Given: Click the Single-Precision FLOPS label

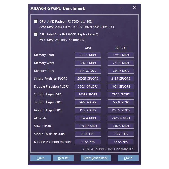Looking at the screenshot, I should [x=50, y=79].
